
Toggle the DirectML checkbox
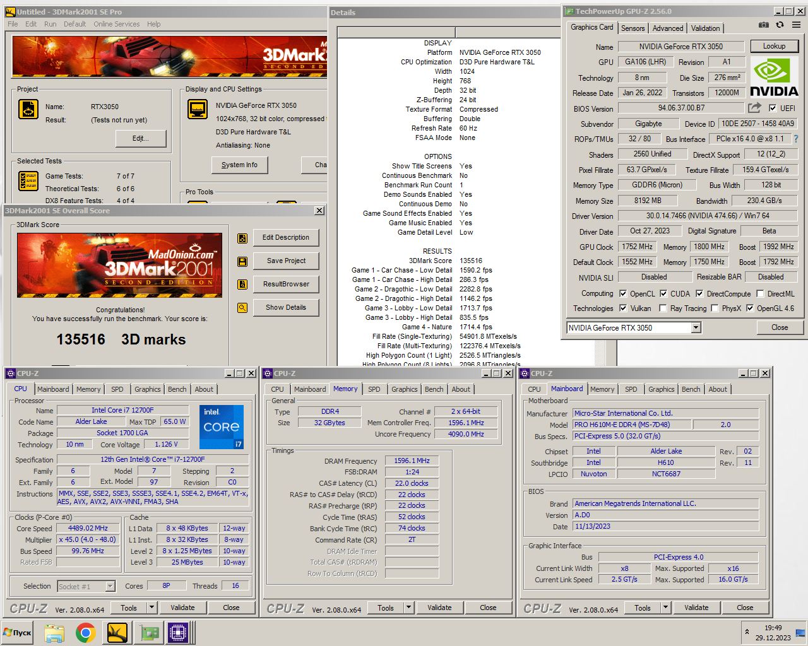tap(761, 293)
